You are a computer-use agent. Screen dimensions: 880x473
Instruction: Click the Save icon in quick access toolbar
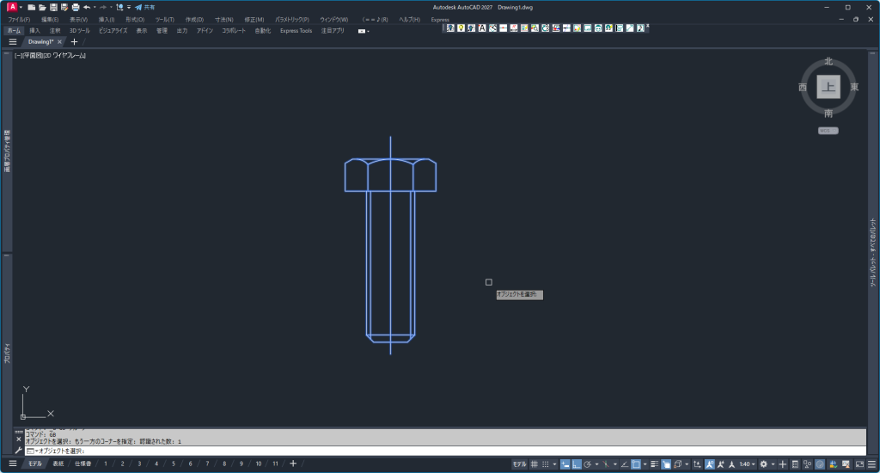point(53,7)
